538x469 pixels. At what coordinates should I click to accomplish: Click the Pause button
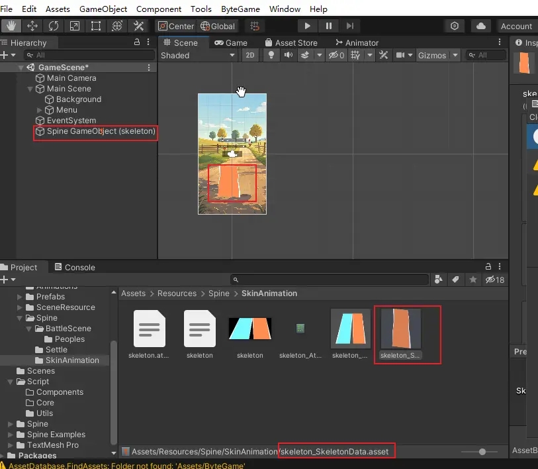(x=329, y=26)
